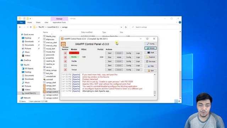
Task: Expand breadcrumb arrow after This PC
Action: (x=46, y=27)
